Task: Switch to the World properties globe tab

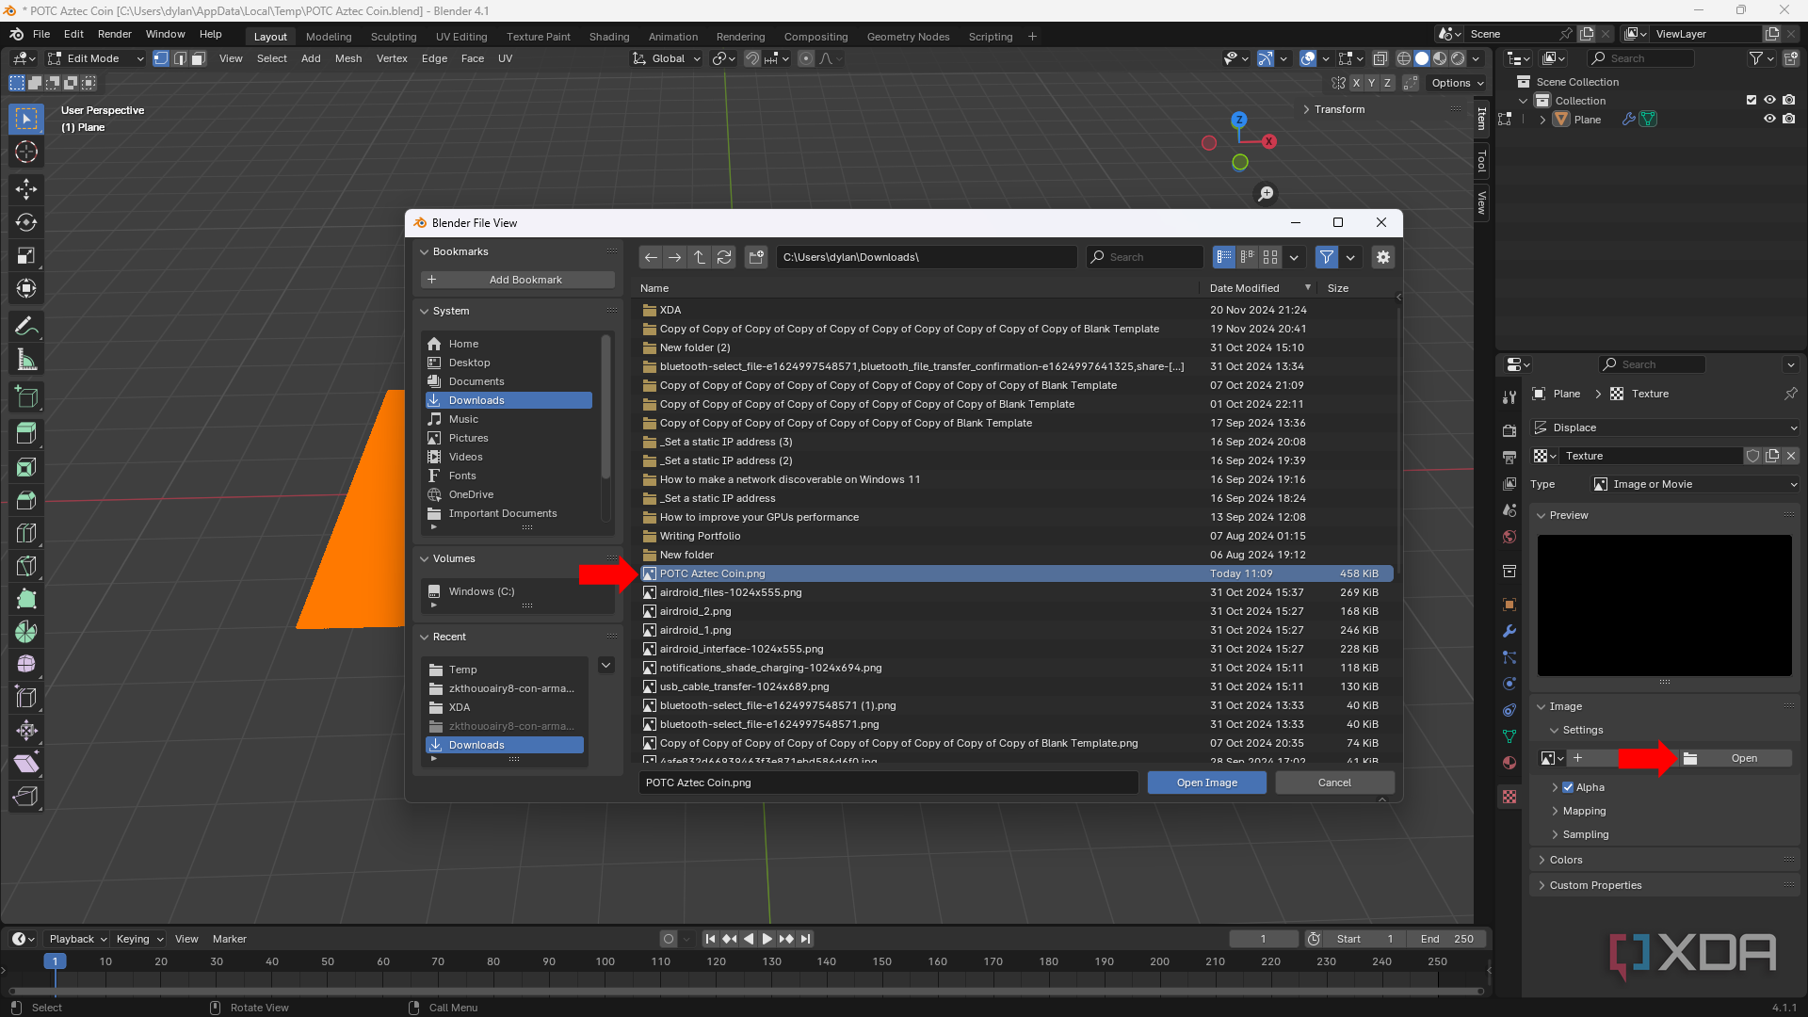Action: 1509,537
